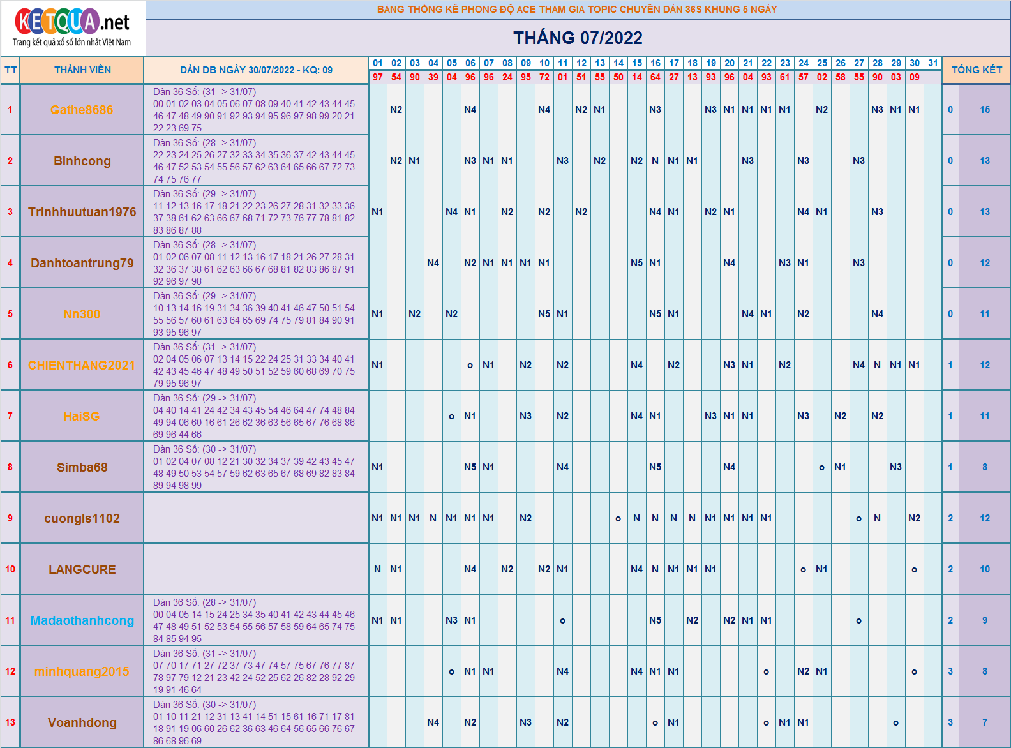Click row number 1 cell
The image size is (1011, 748).
(10, 110)
